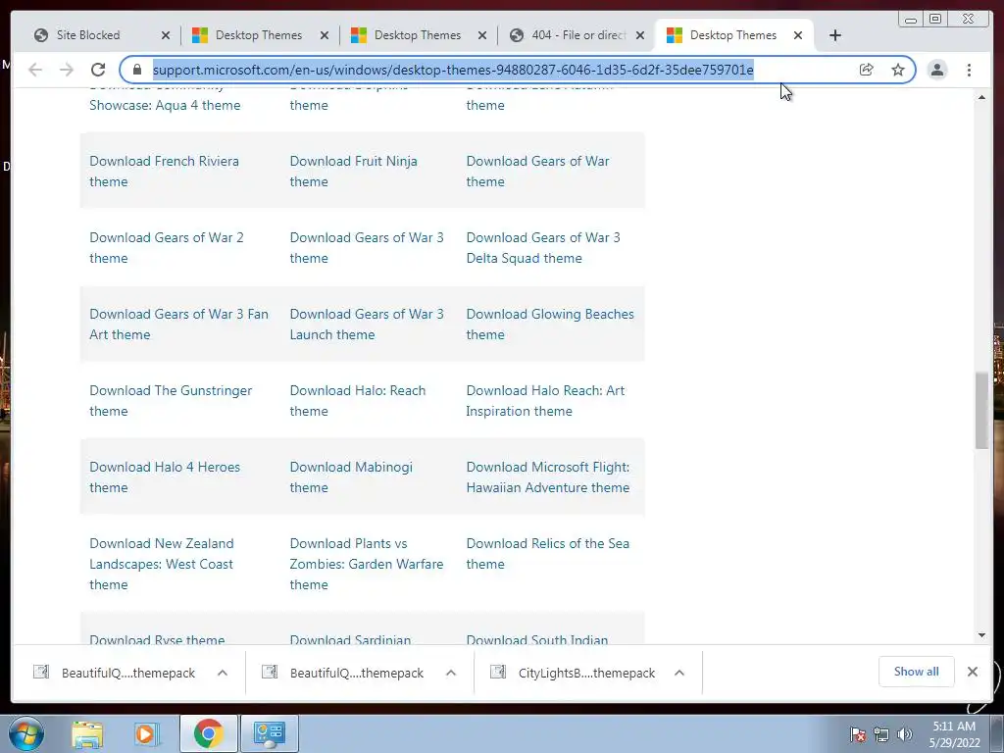Click the page vertical scrollbar thumb

pyautogui.click(x=981, y=411)
